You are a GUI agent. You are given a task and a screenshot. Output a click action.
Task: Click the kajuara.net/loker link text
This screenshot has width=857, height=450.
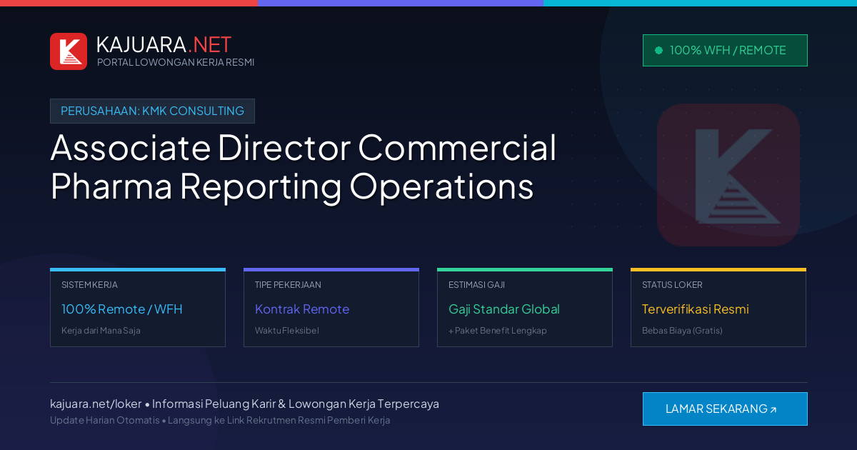[x=96, y=404]
